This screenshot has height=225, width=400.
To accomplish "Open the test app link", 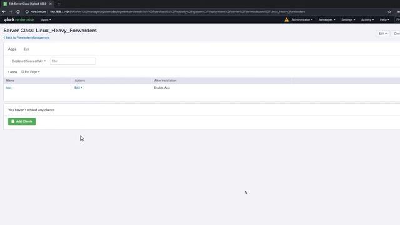I will [9, 87].
